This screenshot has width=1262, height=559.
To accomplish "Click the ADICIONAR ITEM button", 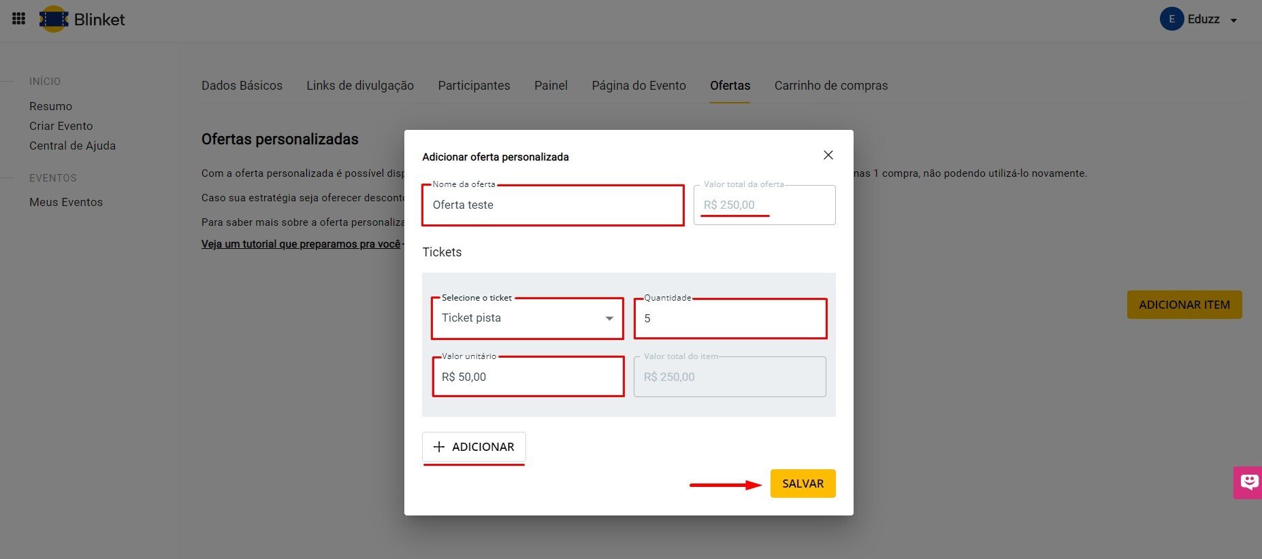I will point(1184,305).
